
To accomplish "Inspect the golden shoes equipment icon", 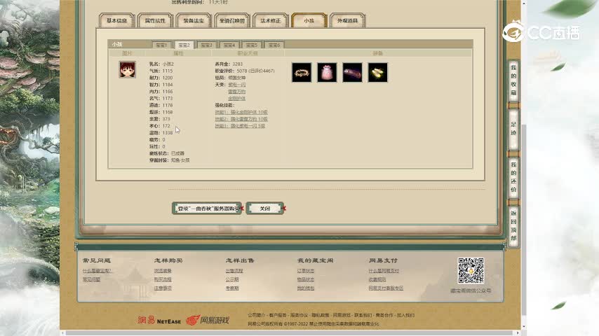I will click(378, 73).
